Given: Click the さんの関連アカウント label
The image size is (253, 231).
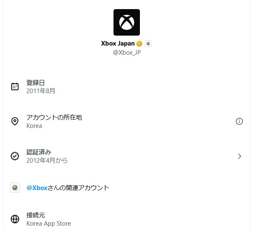Looking at the screenshot, I should [x=78, y=188].
